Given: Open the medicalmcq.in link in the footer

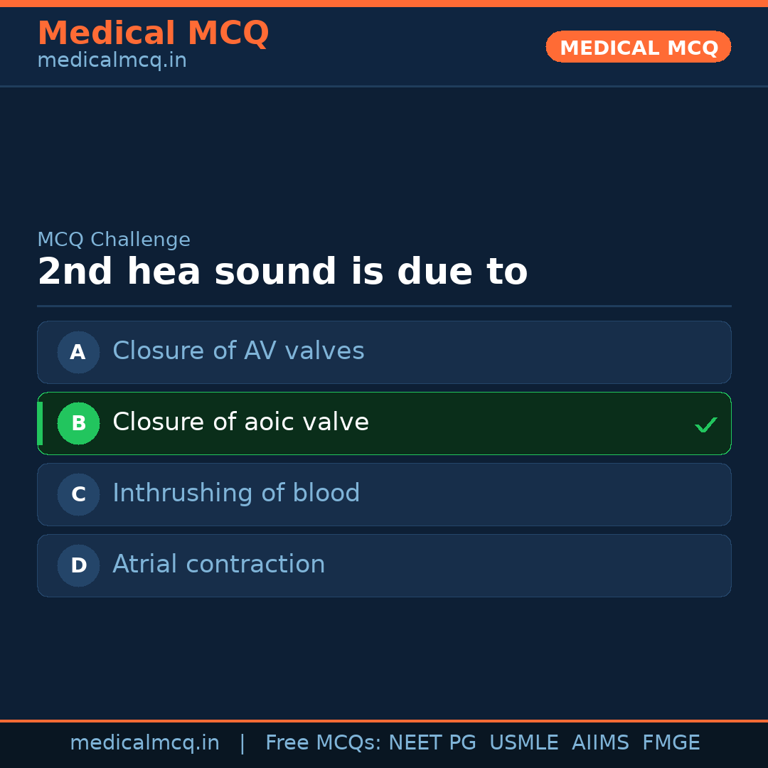Looking at the screenshot, I should [x=145, y=742].
